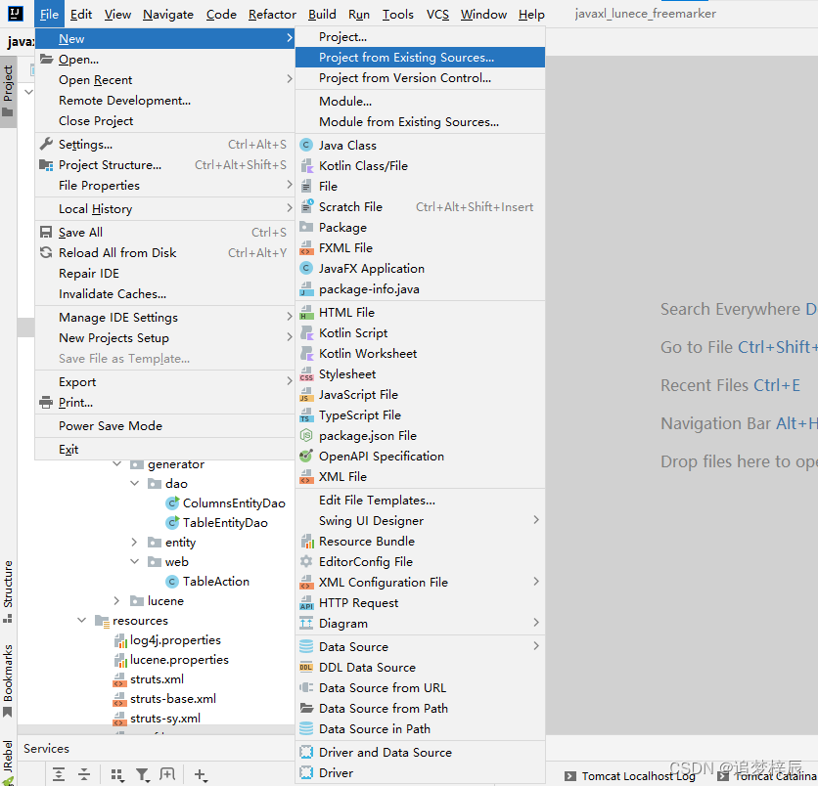Select lucene.properties file

coord(179,660)
